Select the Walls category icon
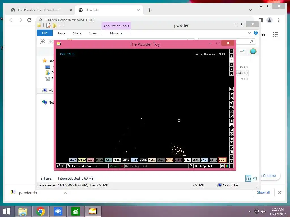The height and width of the screenshot is (217, 290). click(x=231, y=89)
